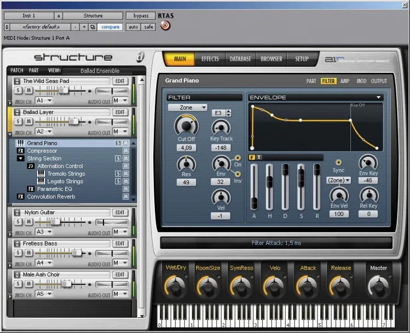Solo the Legato Strings part
Screen dimensions: 410x333
pos(118,182)
